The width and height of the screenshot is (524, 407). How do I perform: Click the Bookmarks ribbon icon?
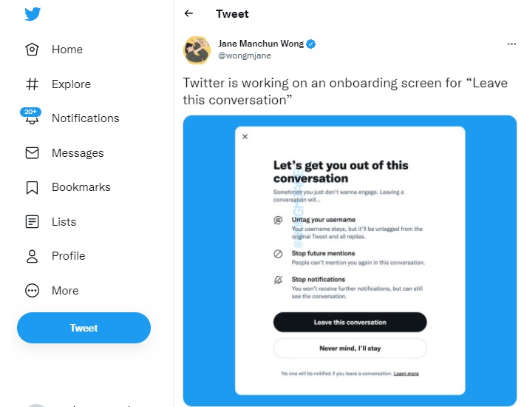click(x=32, y=187)
